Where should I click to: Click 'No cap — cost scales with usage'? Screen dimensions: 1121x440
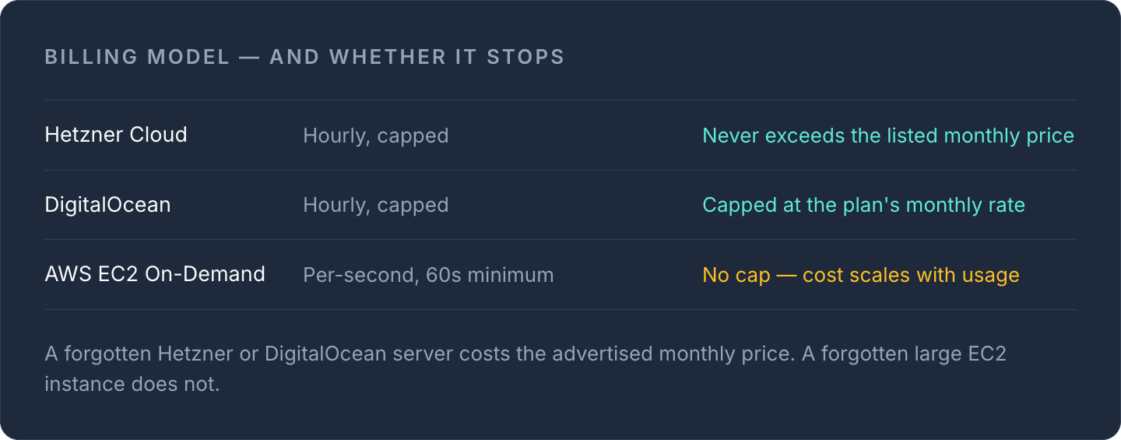[861, 275]
